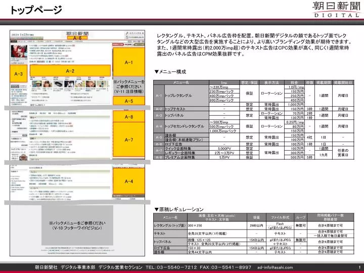Click the ad-info@asahi.com email in footer
The image size is (364, 273).
point(275,267)
